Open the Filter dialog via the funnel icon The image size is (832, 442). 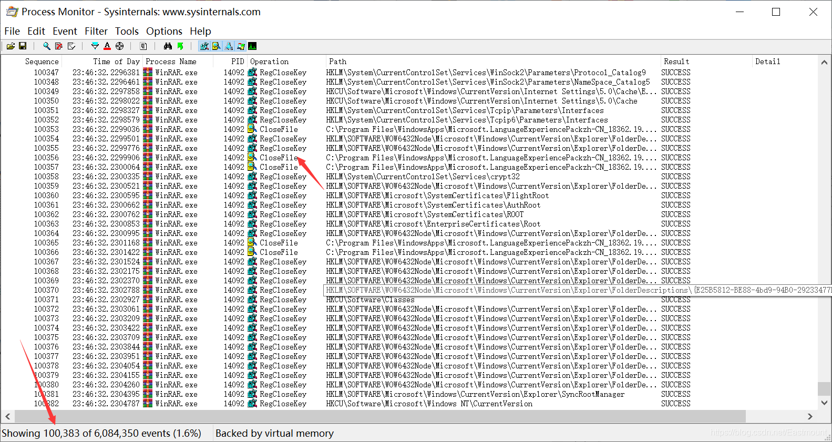click(x=95, y=46)
